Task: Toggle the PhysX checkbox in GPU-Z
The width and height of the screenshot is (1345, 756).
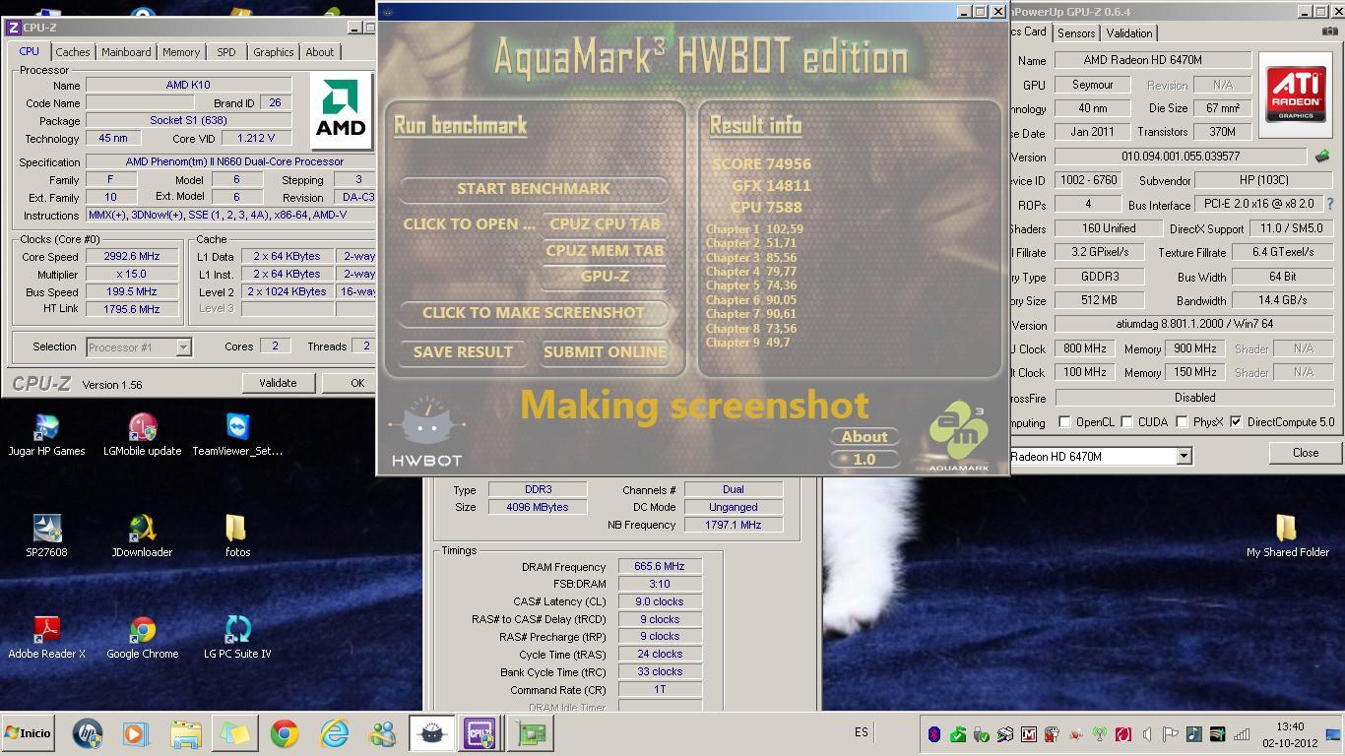Action: coord(1182,422)
